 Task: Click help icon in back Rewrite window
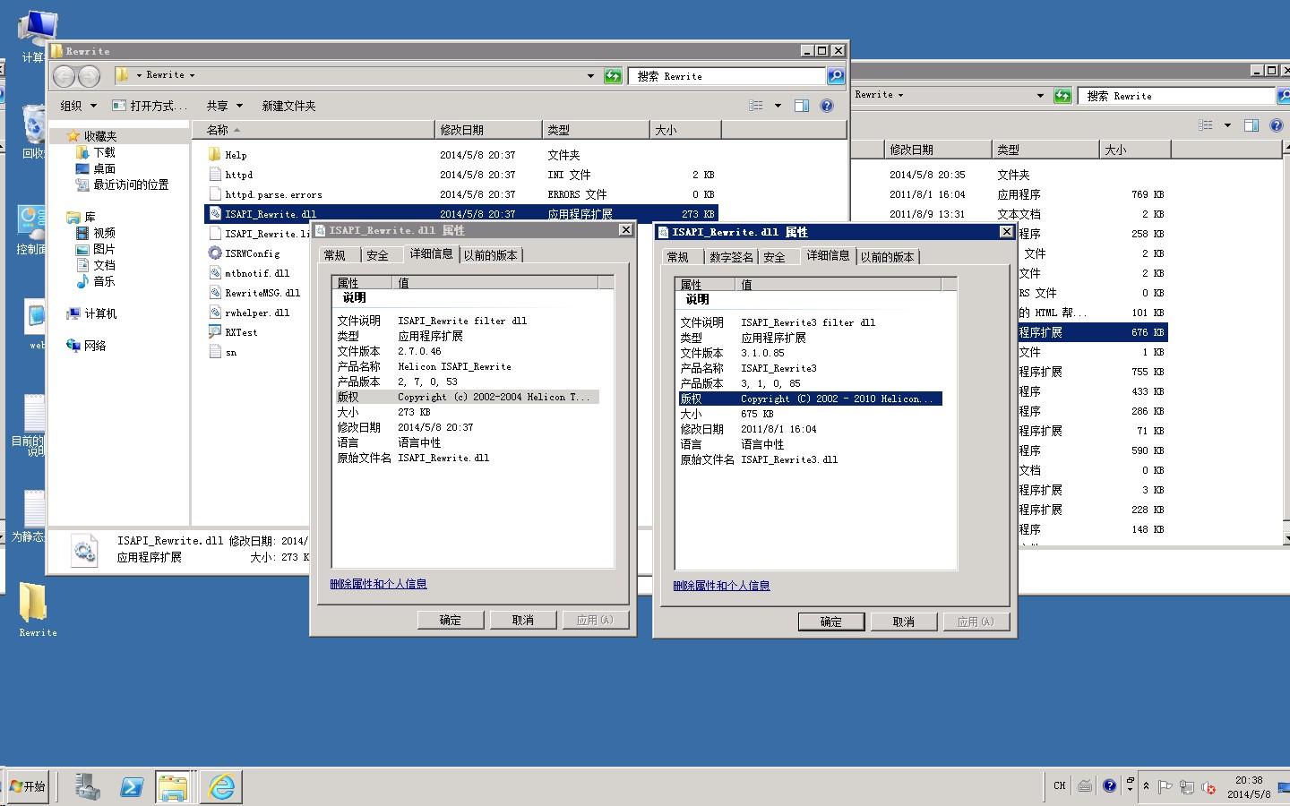click(x=1277, y=125)
